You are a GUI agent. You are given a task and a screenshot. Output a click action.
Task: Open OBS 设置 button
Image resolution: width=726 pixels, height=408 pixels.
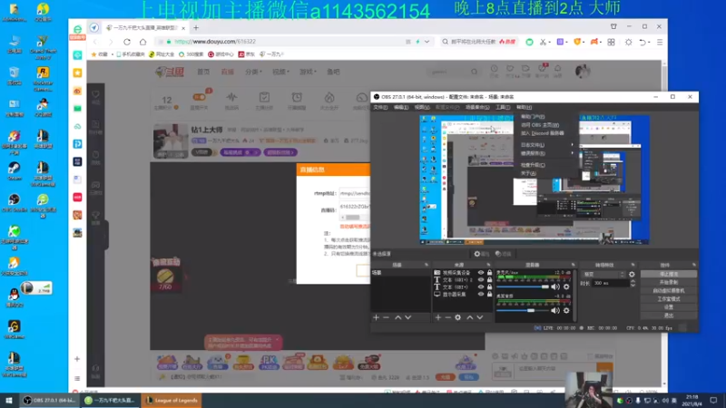pos(669,307)
